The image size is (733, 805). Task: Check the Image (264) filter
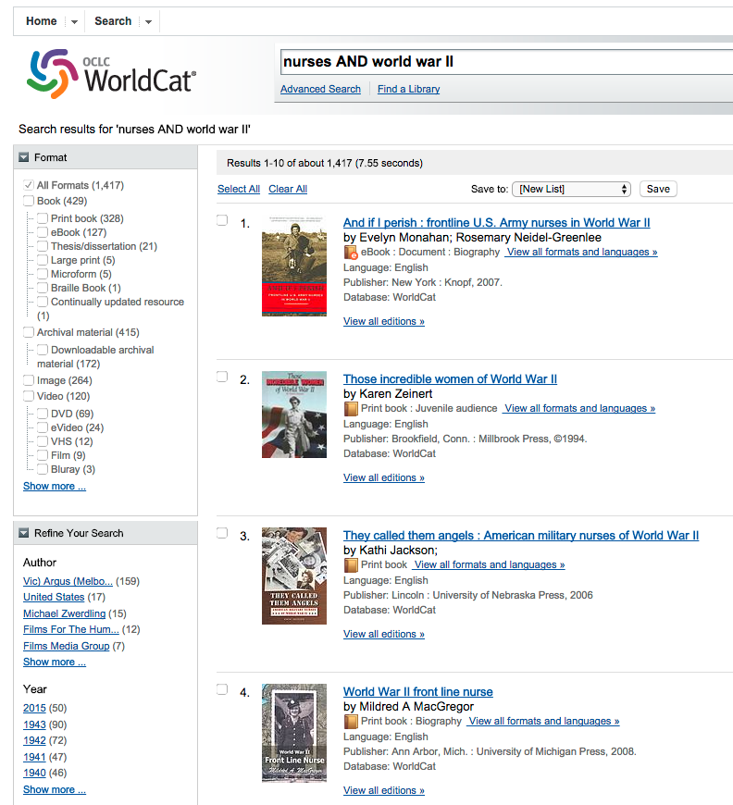click(x=29, y=380)
